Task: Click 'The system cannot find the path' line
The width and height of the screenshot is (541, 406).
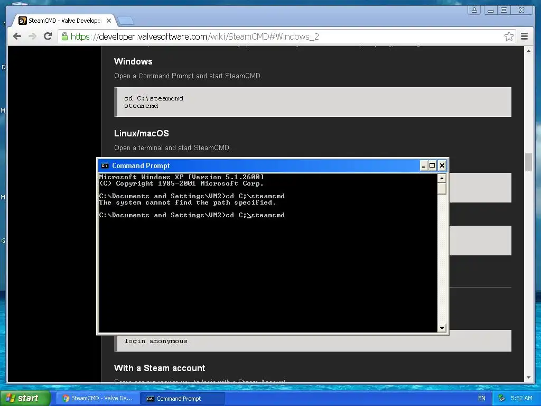Action: pyautogui.click(x=188, y=202)
